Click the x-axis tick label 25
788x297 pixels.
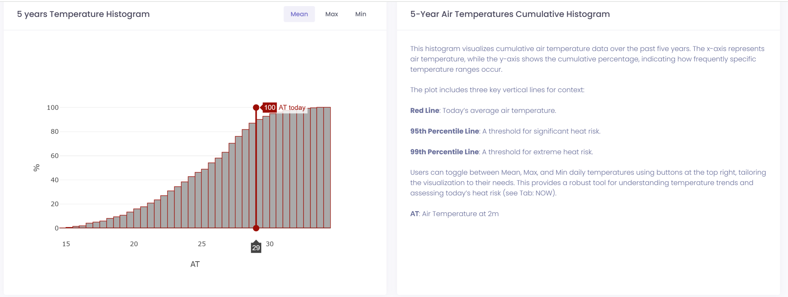202,244
